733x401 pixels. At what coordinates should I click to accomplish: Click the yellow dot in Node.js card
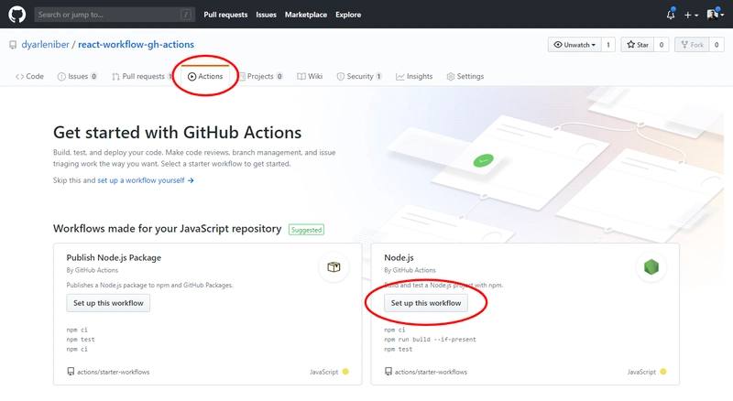pyautogui.click(x=662, y=372)
